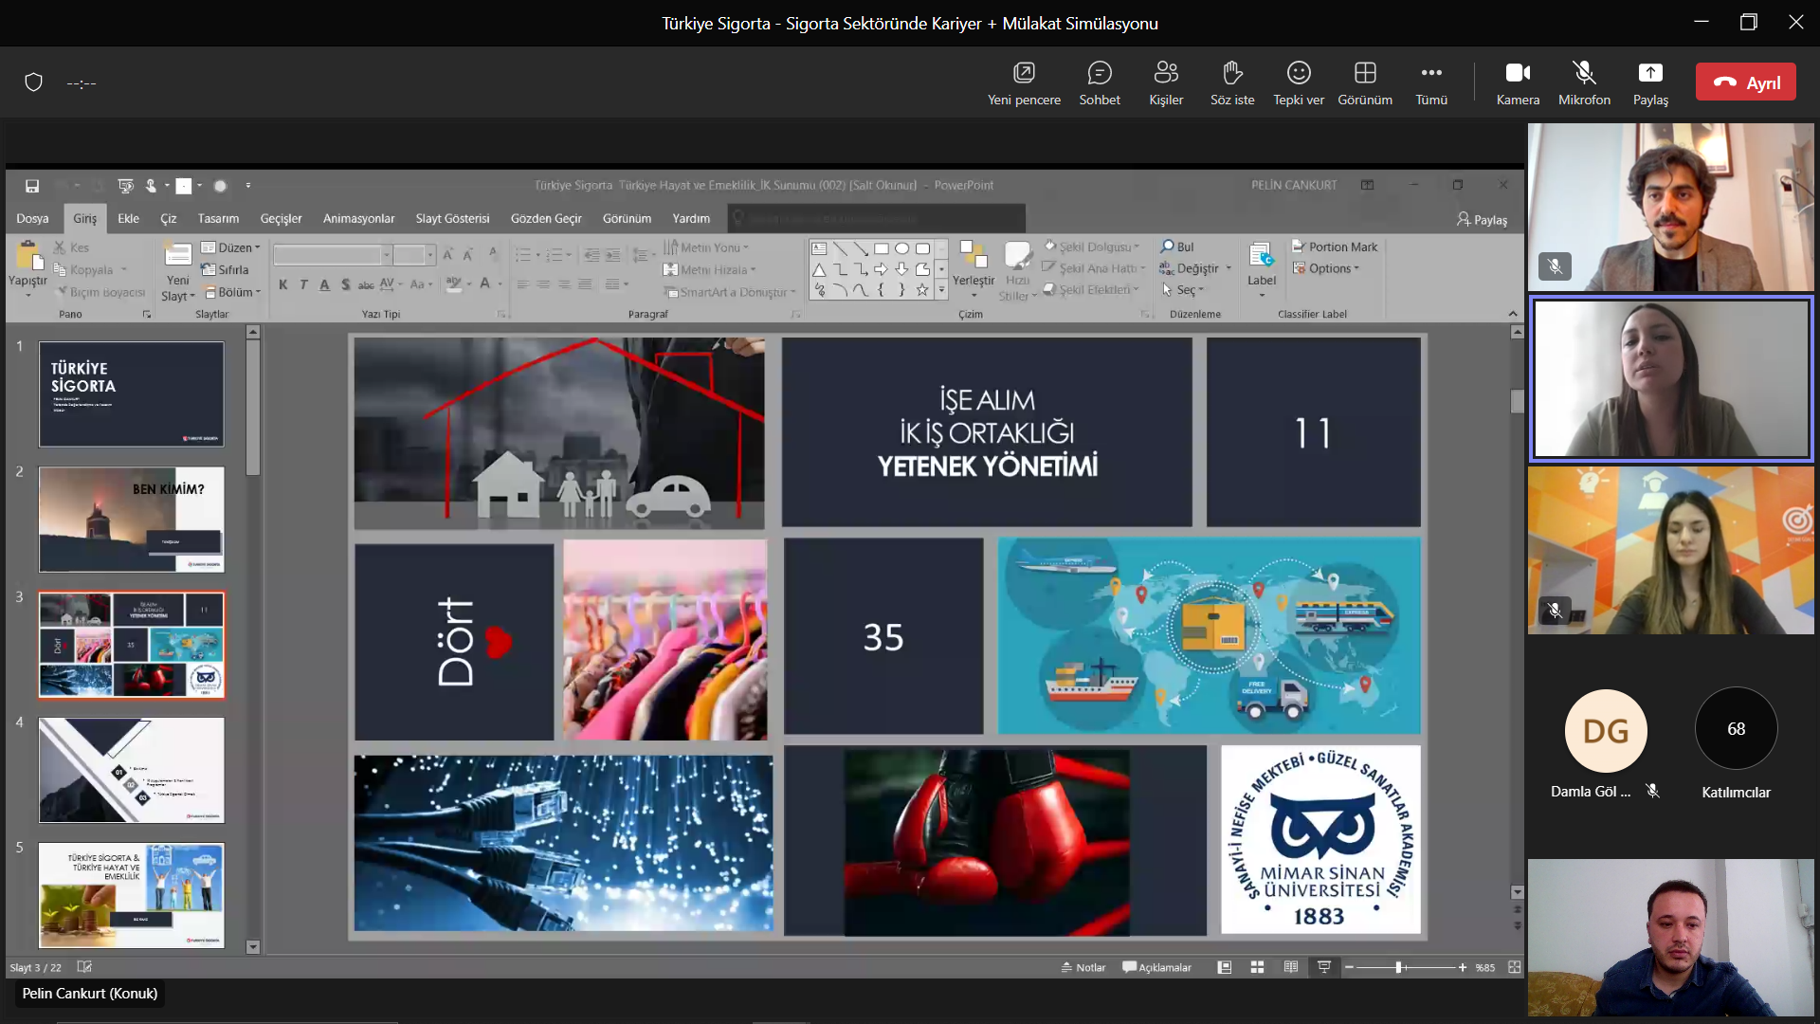This screenshot has height=1024, width=1820.
Task: Leave the meeting with Ayrıl
Action: click(x=1746, y=82)
